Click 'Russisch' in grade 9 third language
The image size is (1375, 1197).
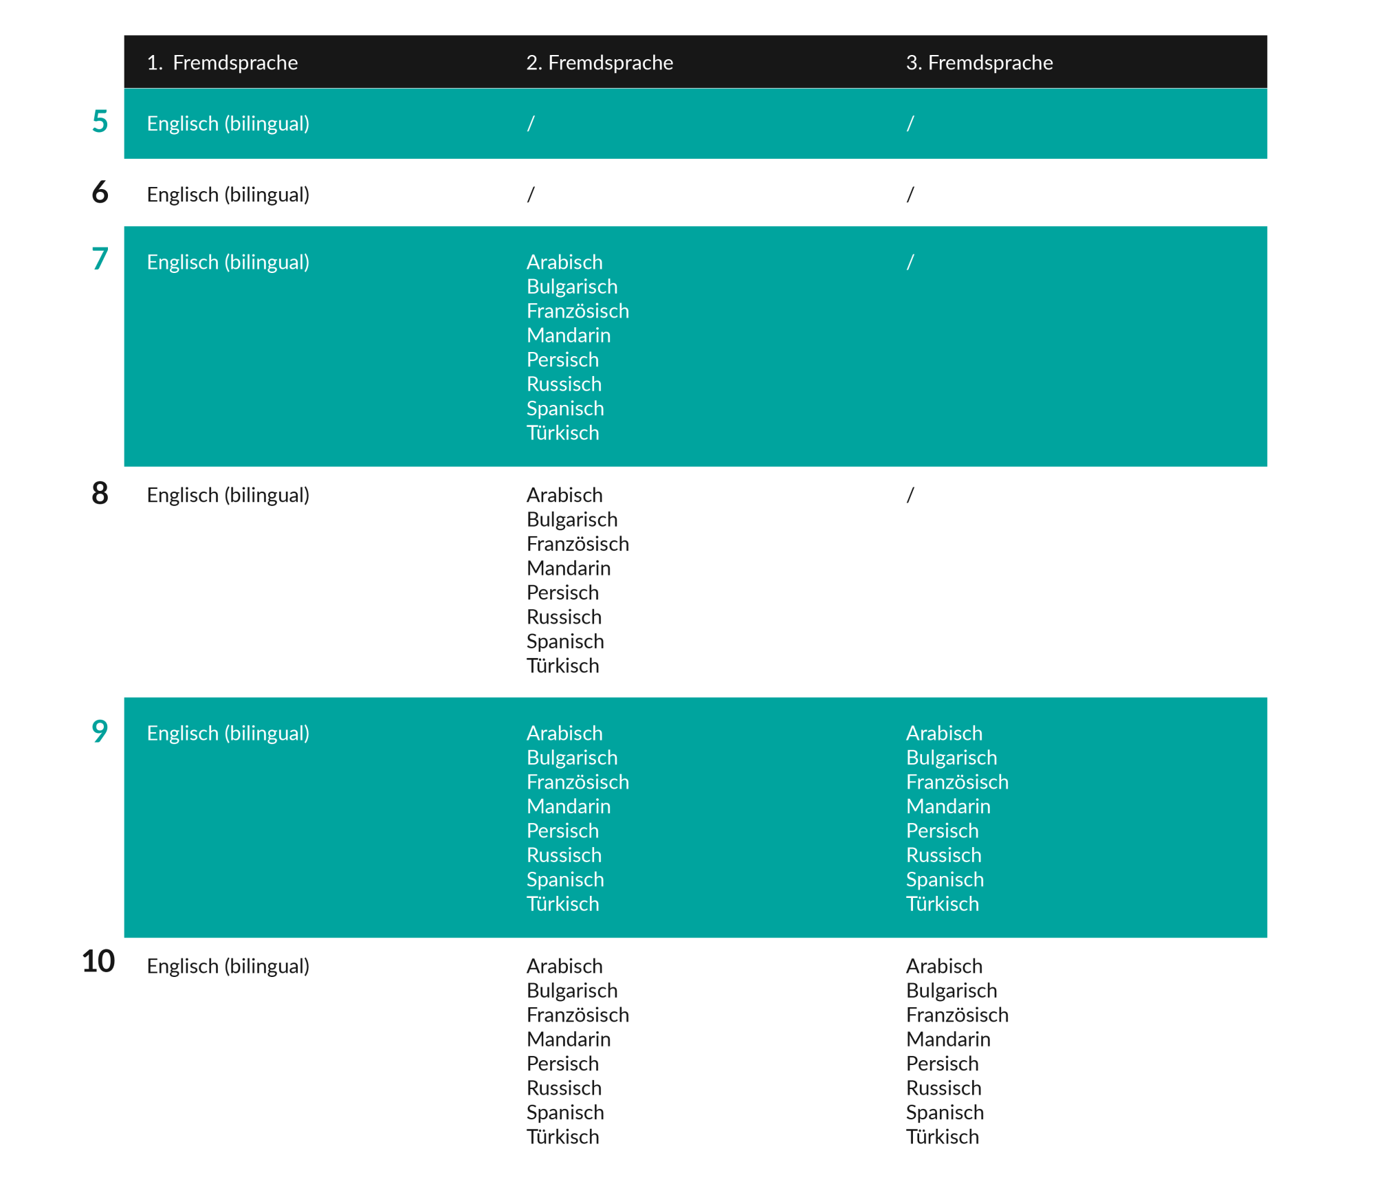(943, 855)
